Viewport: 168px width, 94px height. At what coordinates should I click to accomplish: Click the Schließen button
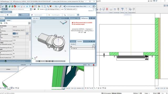[x=8, y=69]
